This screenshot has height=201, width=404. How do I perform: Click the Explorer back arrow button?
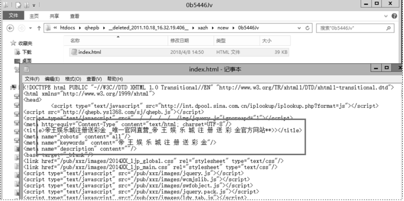click(x=10, y=28)
